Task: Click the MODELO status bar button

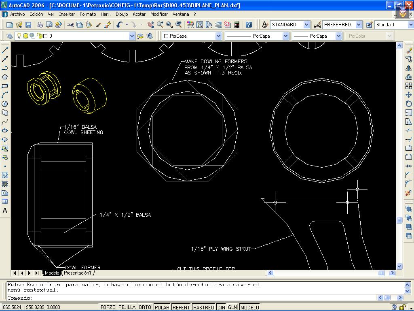Action: pos(250,307)
